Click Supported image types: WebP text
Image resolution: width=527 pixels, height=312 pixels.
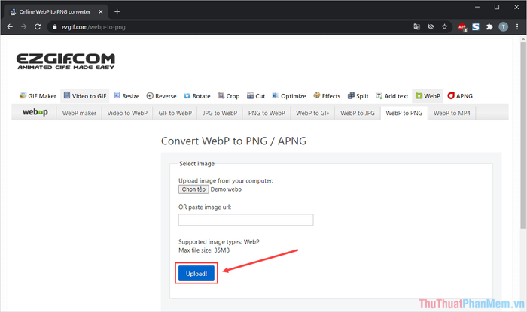pos(219,241)
